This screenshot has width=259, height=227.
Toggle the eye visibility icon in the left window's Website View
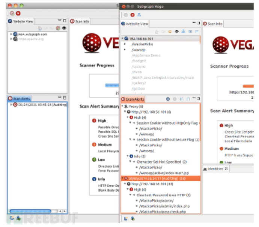64,28
